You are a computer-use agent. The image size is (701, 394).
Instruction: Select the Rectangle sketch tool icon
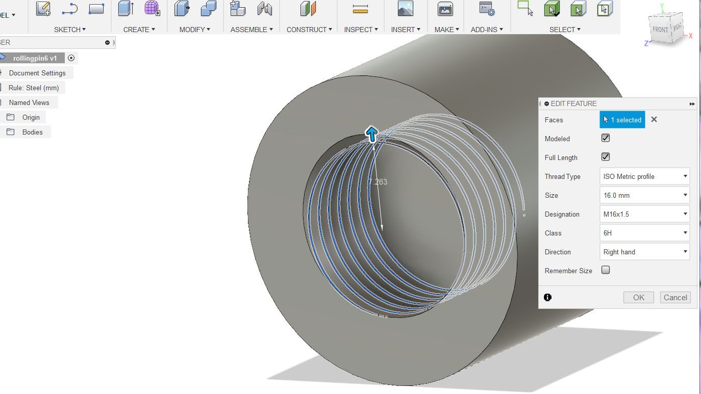pyautogui.click(x=96, y=9)
